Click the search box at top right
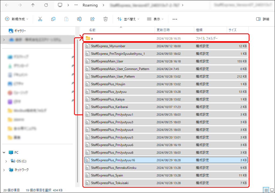 coord(243,5)
